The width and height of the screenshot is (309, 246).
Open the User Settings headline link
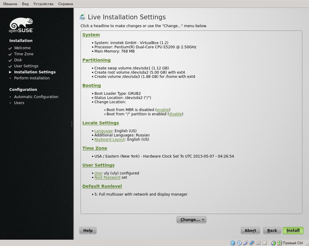click(x=99, y=165)
